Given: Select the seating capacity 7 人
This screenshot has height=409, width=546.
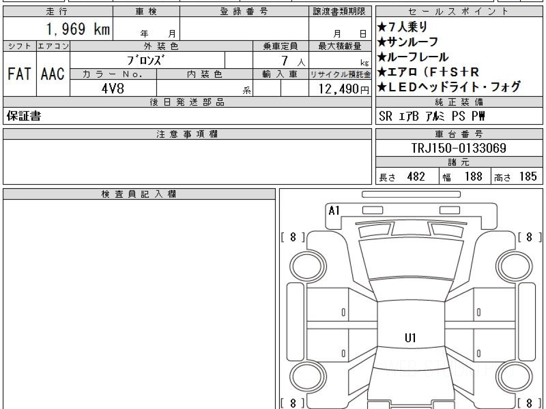Looking at the screenshot, I should [x=293, y=60].
